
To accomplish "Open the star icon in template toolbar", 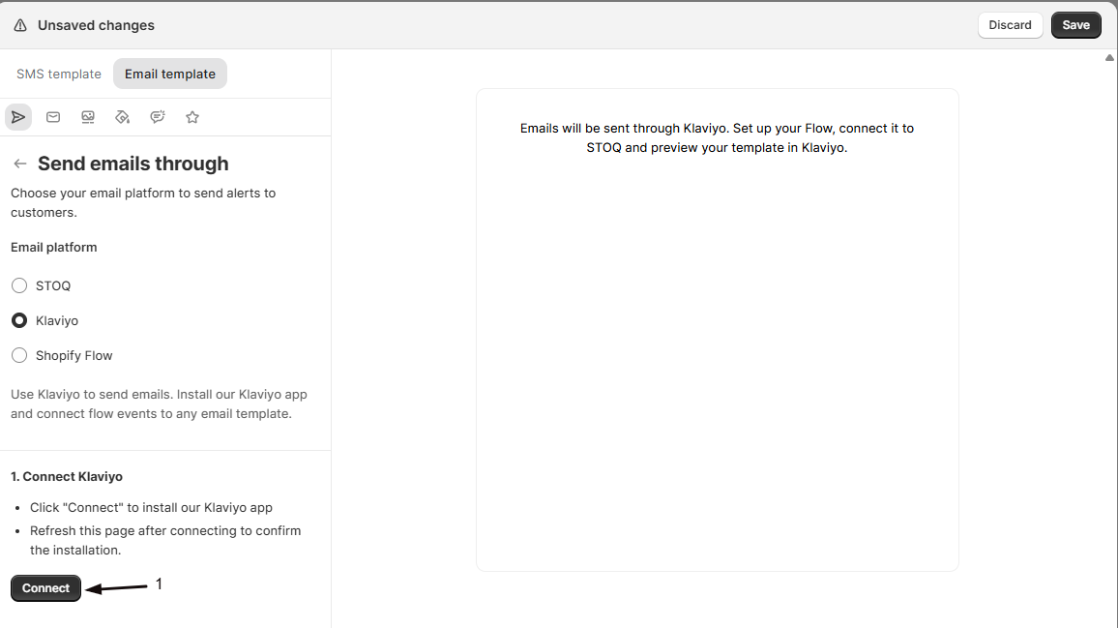I will (x=192, y=117).
